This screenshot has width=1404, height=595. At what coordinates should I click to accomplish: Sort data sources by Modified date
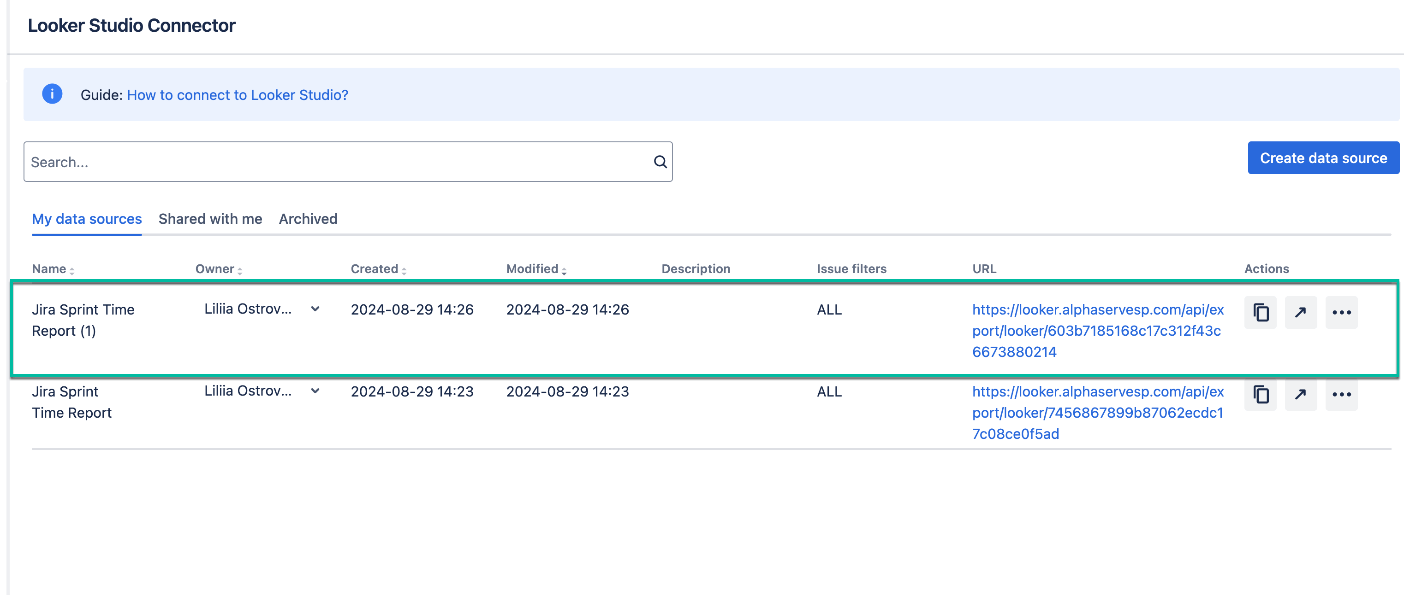pos(565,269)
